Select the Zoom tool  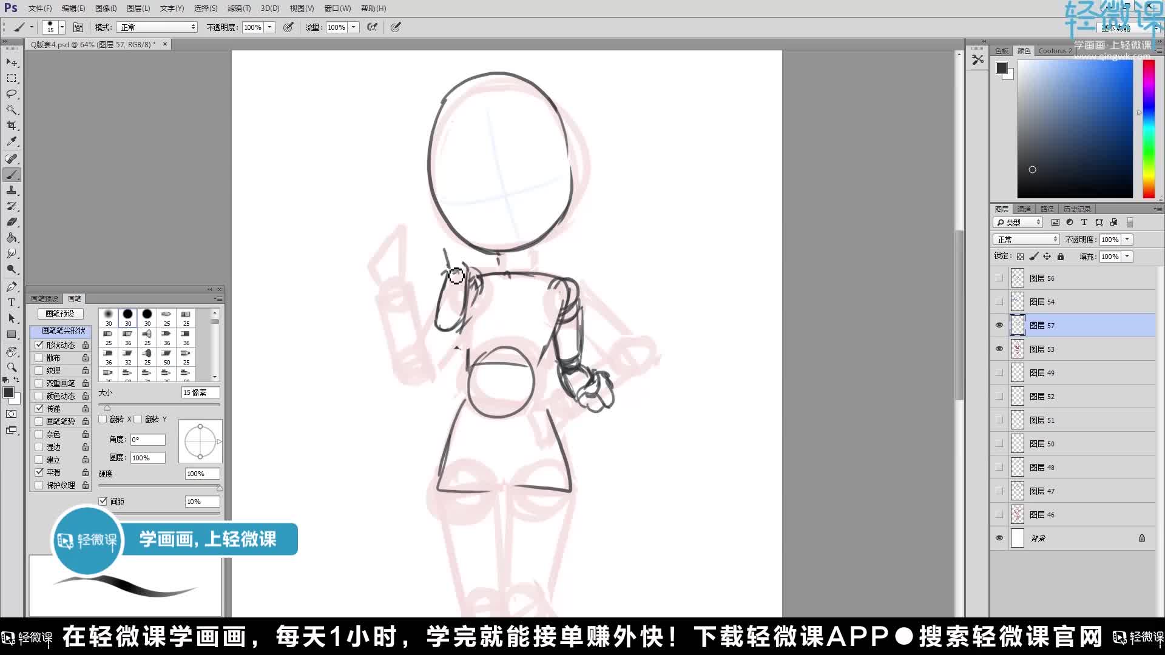[12, 368]
